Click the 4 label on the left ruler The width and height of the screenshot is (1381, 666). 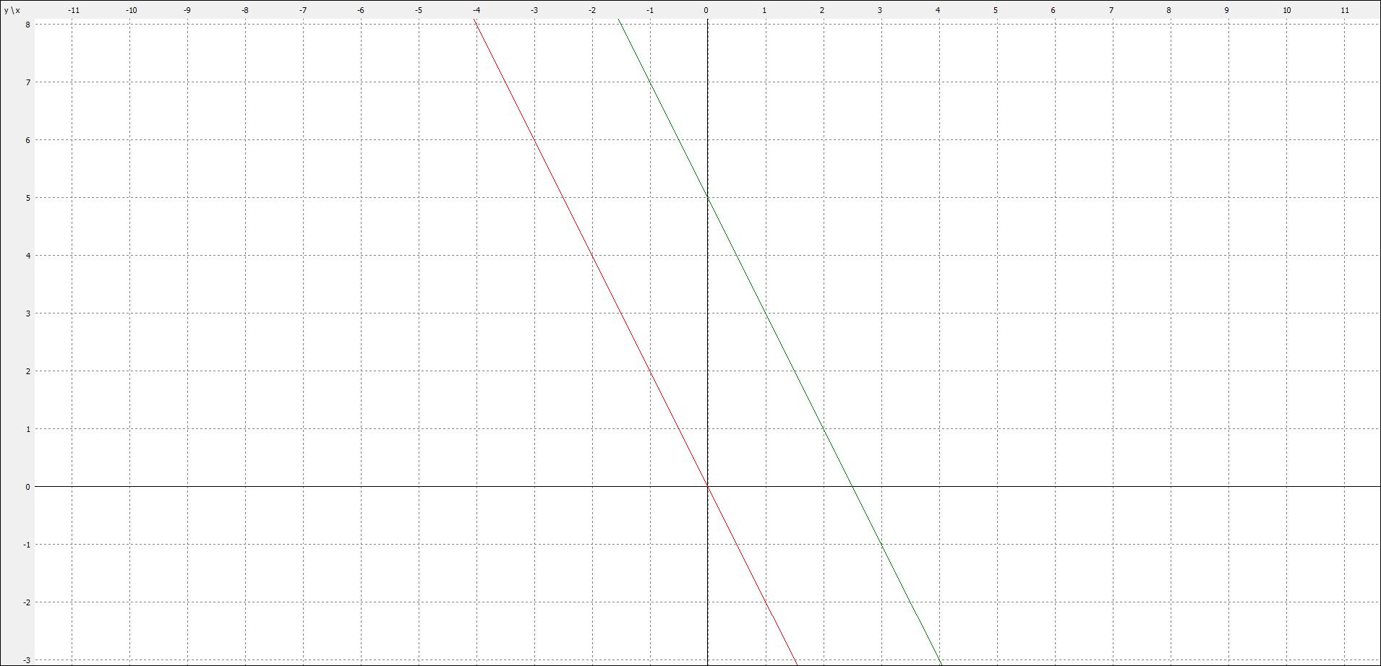(28, 256)
